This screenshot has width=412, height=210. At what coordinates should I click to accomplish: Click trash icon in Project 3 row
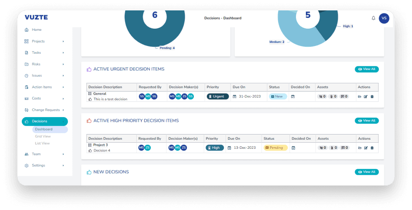pos(372,148)
